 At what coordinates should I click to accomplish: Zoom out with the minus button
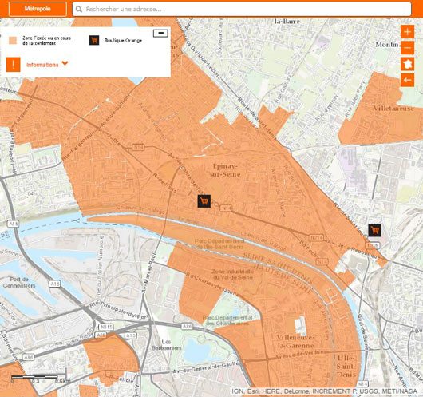point(407,48)
